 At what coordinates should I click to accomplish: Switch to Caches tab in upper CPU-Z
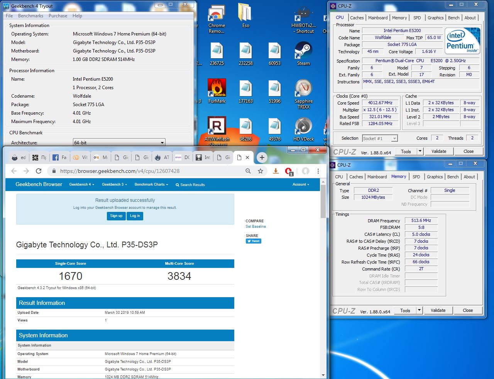pos(357,18)
